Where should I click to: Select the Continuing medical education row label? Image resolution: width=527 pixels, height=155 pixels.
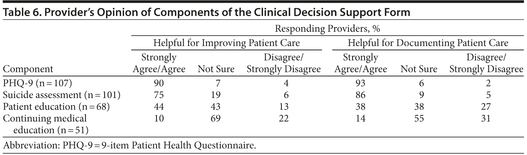coord(45,124)
